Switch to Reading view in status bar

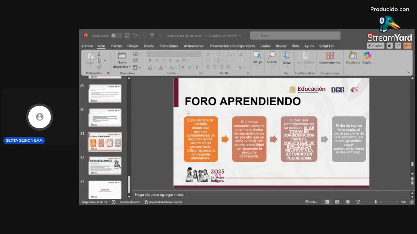(x=348, y=202)
